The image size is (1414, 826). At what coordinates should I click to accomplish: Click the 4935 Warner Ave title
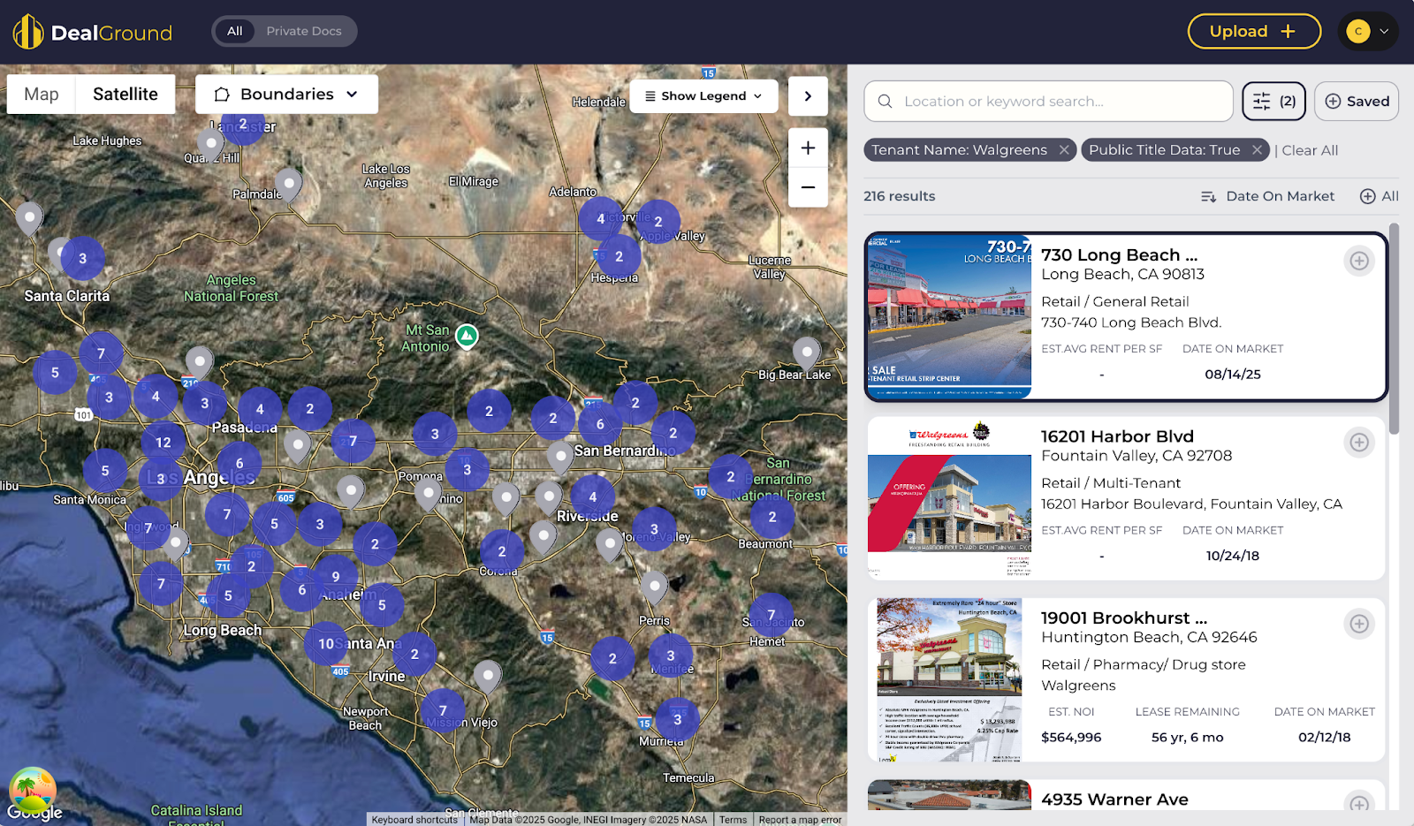pyautogui.click(x=1114, y=799)
